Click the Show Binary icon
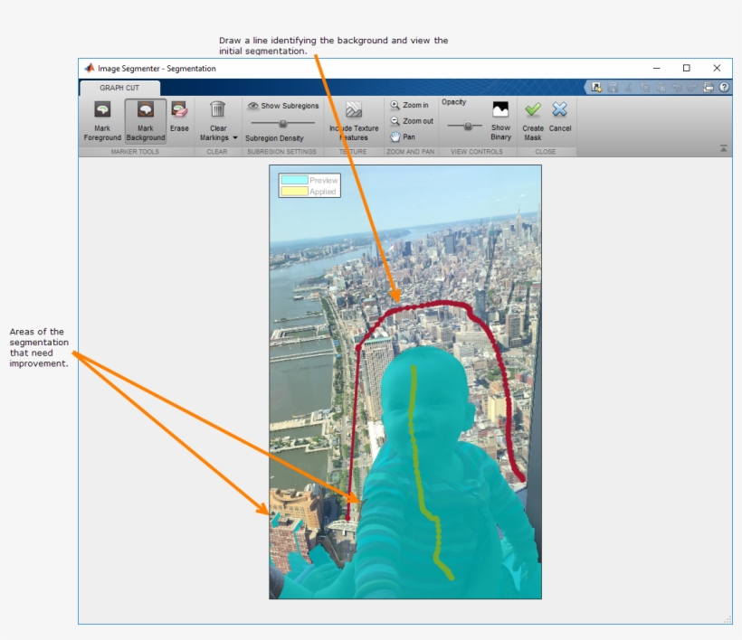This screenshot has height=640, width=742. pos(499,111)
